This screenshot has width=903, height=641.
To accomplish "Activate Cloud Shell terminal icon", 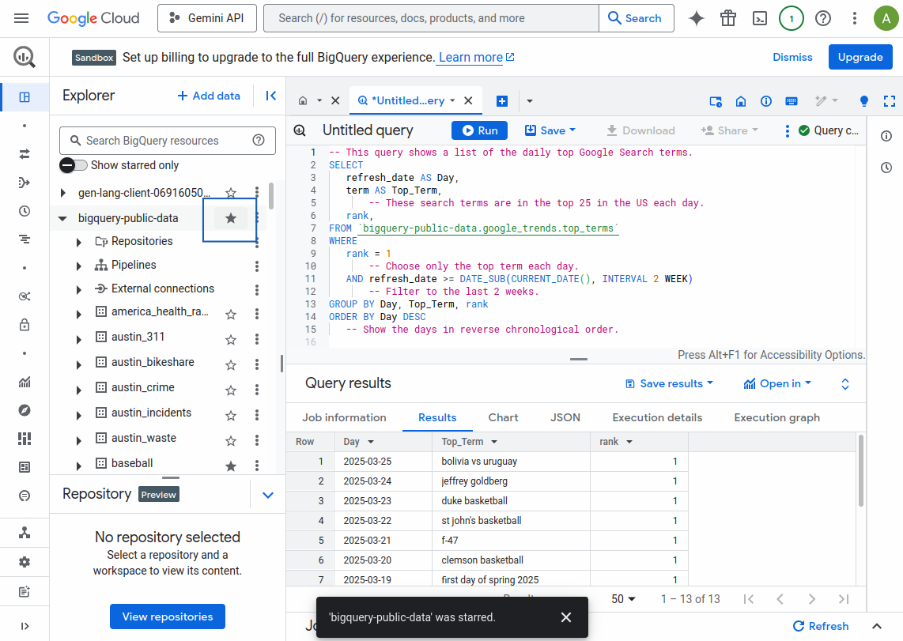I will (760, 18).
